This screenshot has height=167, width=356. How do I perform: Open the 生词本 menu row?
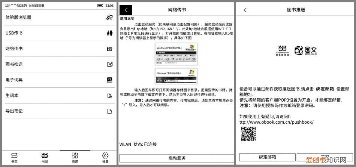click(x=59, y=96)
